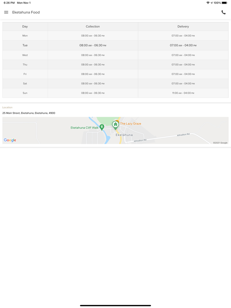This screenshot has width=231, height=308.
Task: Tap the phone call icon
Action: coord(223,12)
